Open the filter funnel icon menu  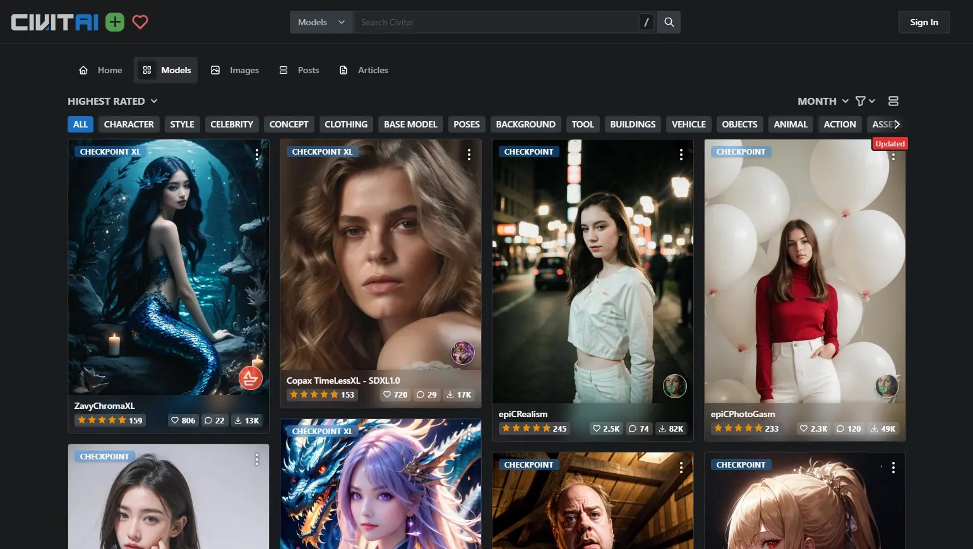864,101
